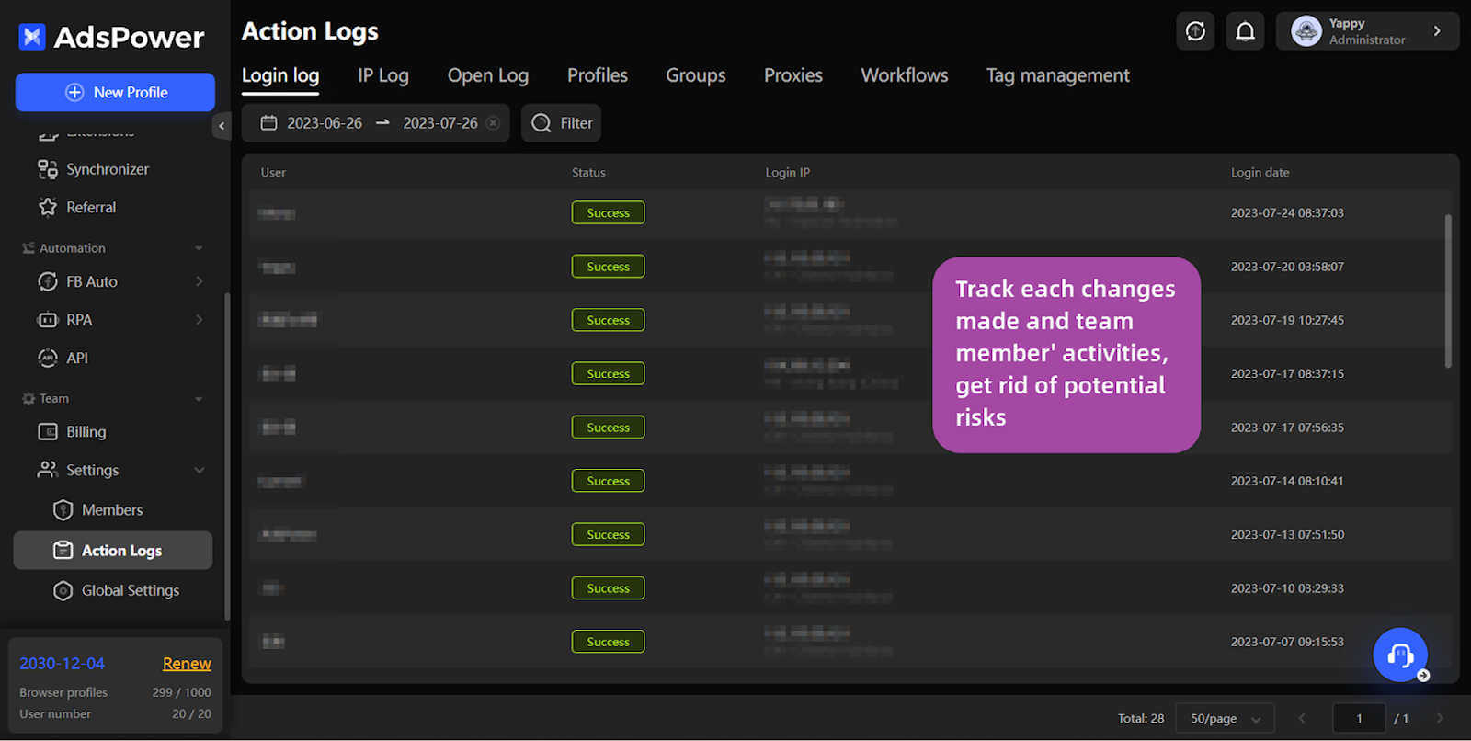The width and height of the screenshot is (1471, 741).
Task: Open Global Settings in the sidebar
Action: click(x=130, y=591)
